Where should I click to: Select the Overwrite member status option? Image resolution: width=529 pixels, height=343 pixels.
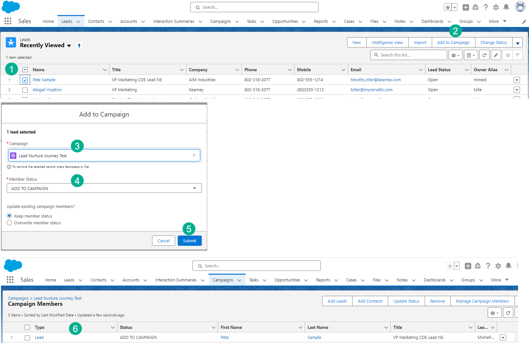(x=9, y=223)
